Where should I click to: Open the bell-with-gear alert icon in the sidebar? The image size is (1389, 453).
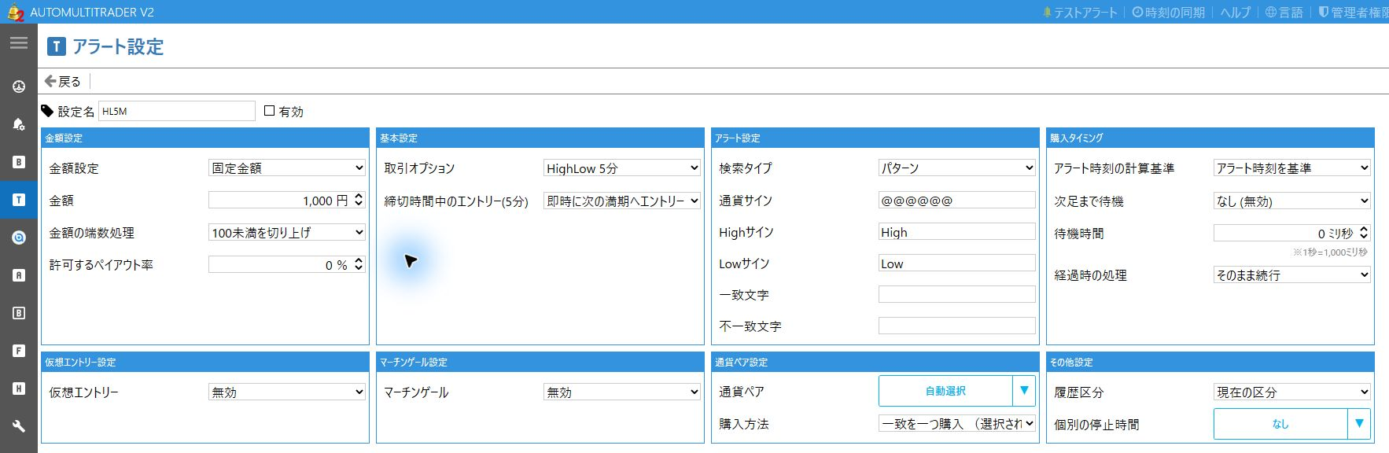click(19, 124)
